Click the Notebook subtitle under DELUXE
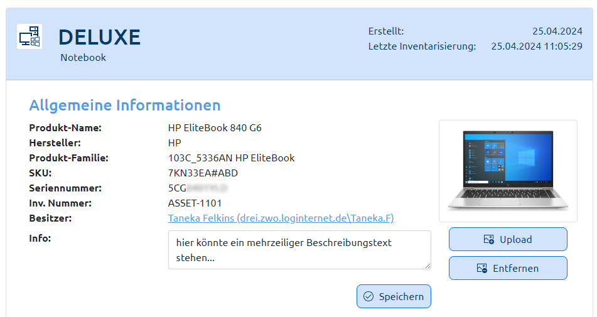Viewport: 597px width, 317px height. point(83,58)
